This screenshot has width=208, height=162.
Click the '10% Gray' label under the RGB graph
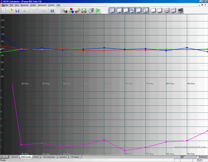25,83
